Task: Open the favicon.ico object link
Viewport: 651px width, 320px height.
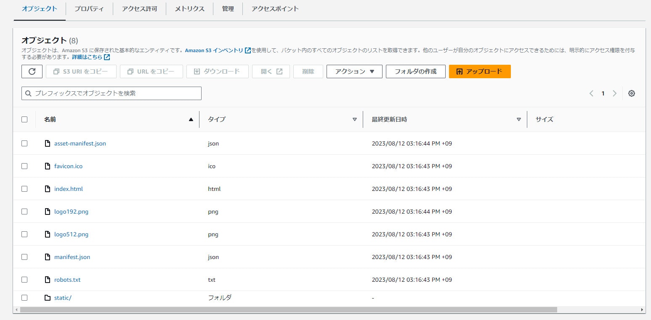Action: coord(68,166)
